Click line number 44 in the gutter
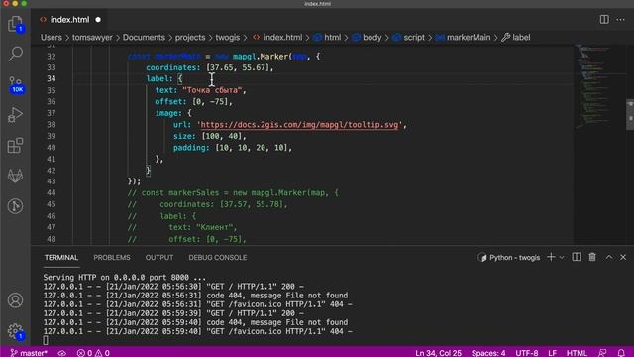The image size is (634, 357). point(51,193)
